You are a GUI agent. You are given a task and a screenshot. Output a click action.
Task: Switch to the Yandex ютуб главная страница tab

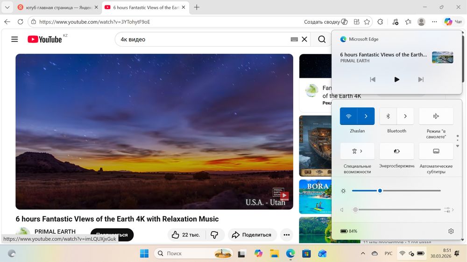[58, 7]
